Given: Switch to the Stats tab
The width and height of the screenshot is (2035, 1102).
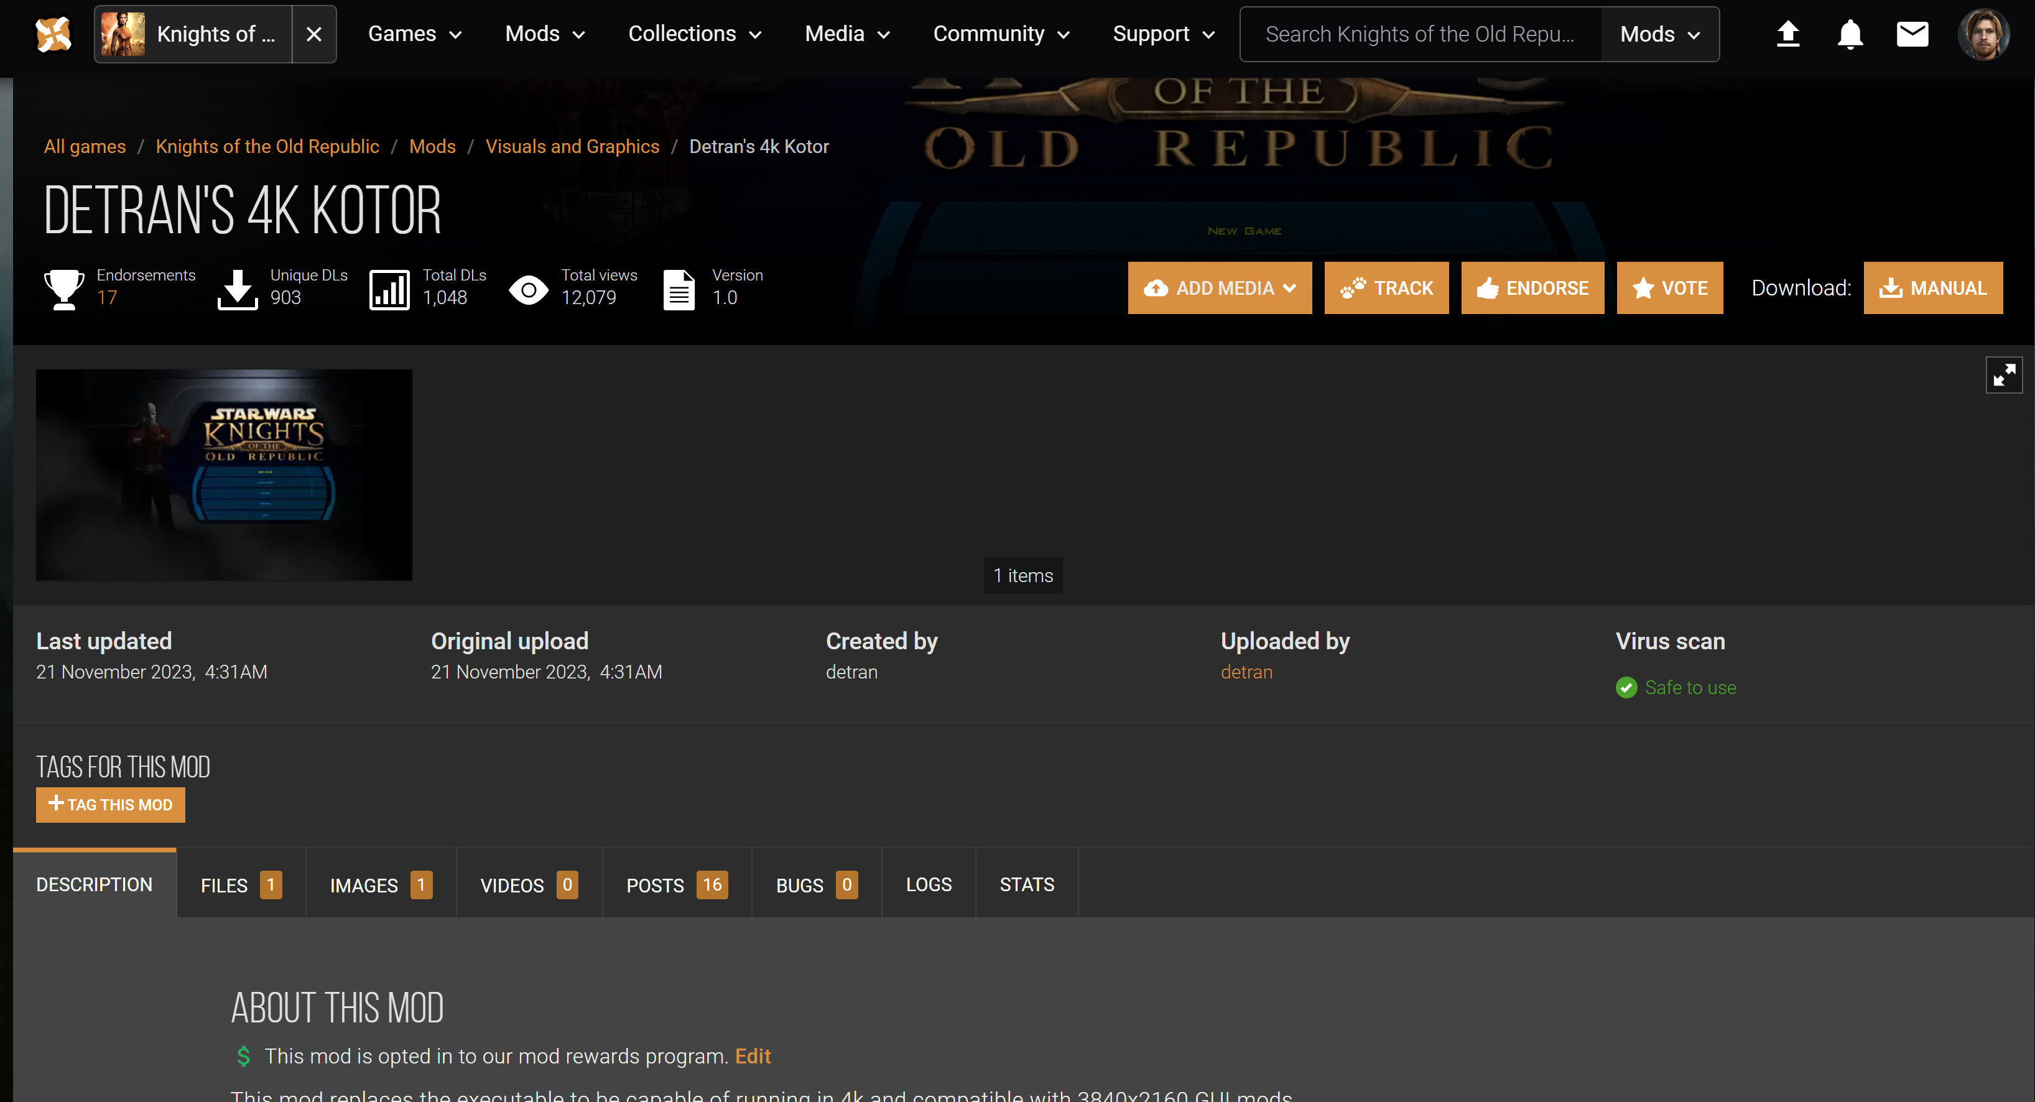Looking at the screenshot, I should click(1027, 884).
